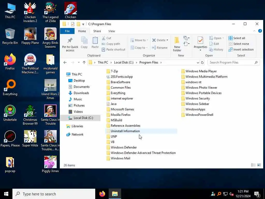Image resolution: width=265 pixels, height=199 pixels.
Task: Switch to Details view icon in status bar
Action: 253,165
